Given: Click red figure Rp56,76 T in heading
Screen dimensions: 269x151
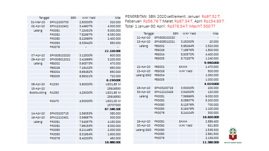Looking at the screenshot, I should pyautogui.click(x=152, y=21).
